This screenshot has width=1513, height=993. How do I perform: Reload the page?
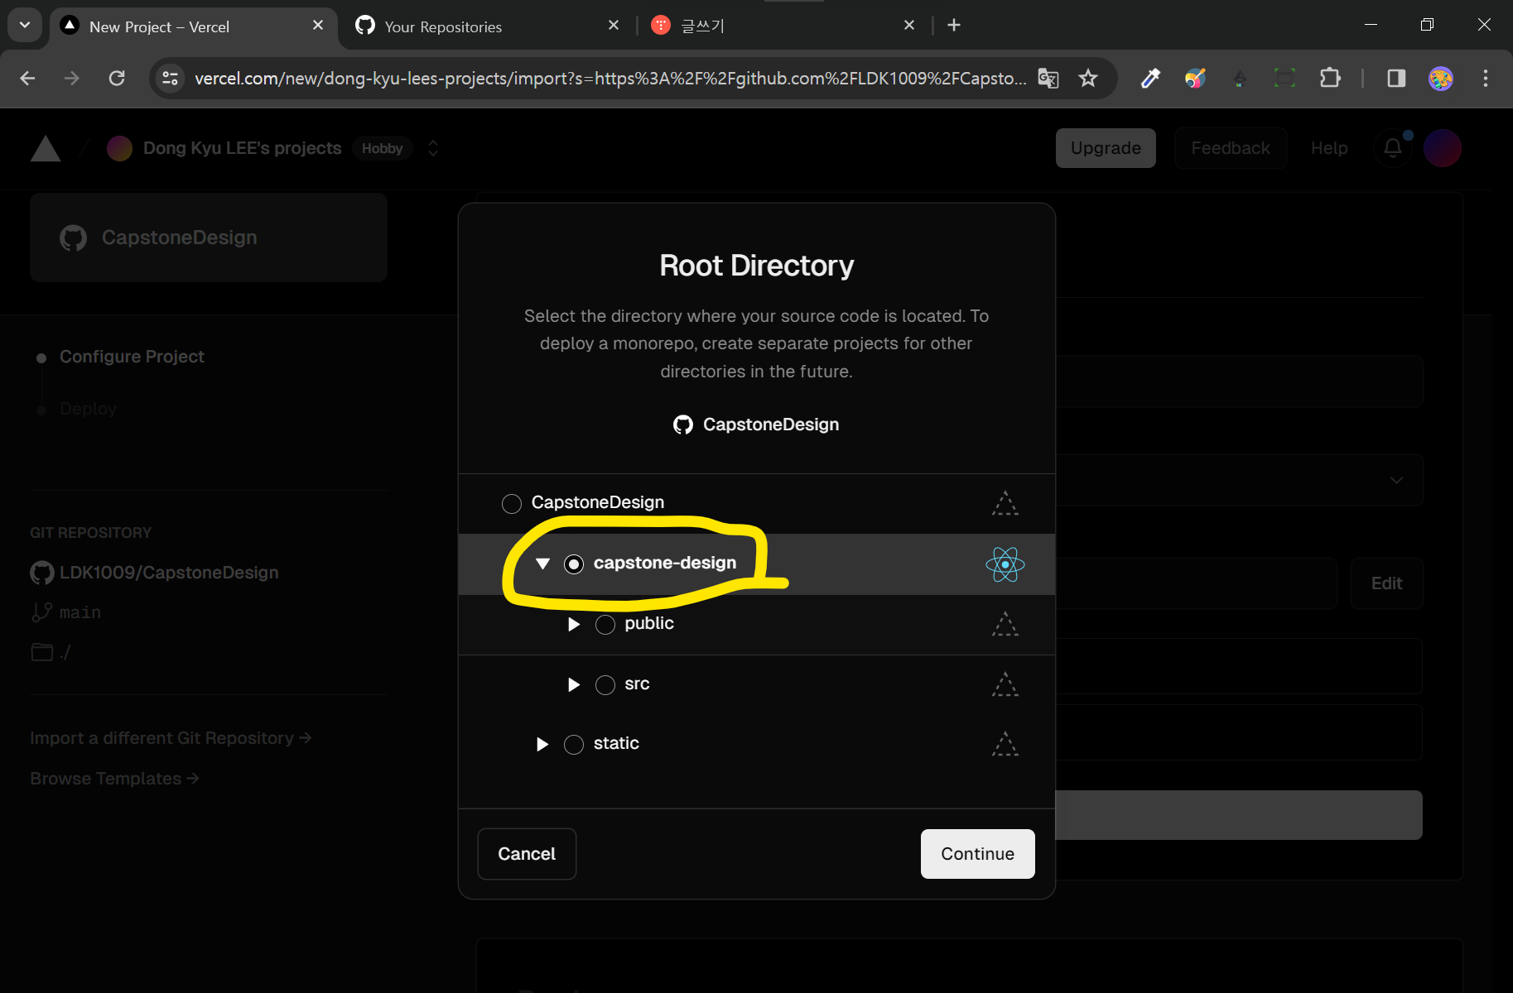click(x=117, y=79)
